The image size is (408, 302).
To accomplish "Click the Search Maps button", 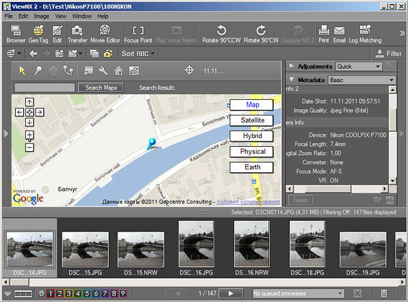I will [x=101, y=87].
